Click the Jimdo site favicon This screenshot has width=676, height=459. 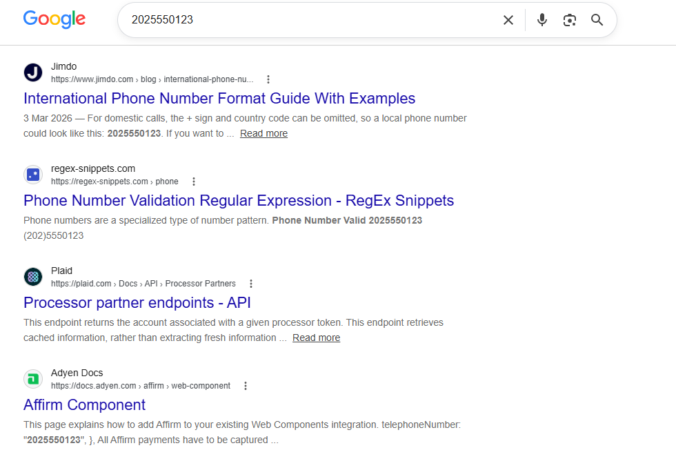click(x=33, y=72)
